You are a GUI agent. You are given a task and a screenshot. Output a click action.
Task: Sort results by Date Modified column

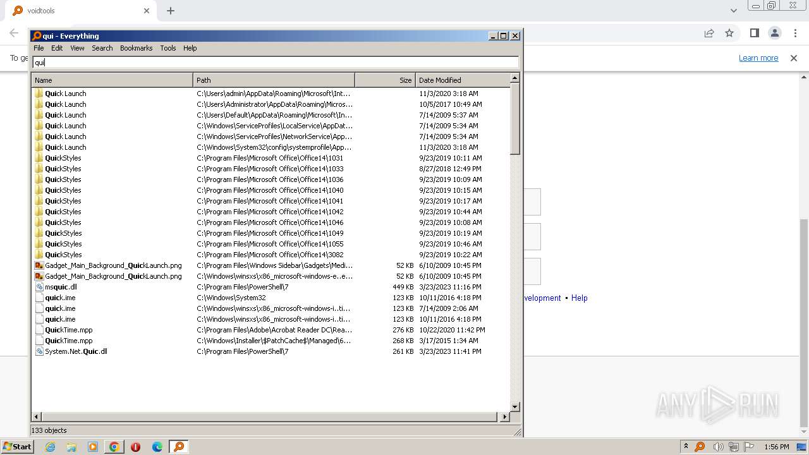tap(462, 80)
